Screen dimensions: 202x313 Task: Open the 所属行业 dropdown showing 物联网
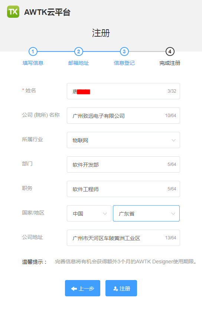(x=123, y=140)
